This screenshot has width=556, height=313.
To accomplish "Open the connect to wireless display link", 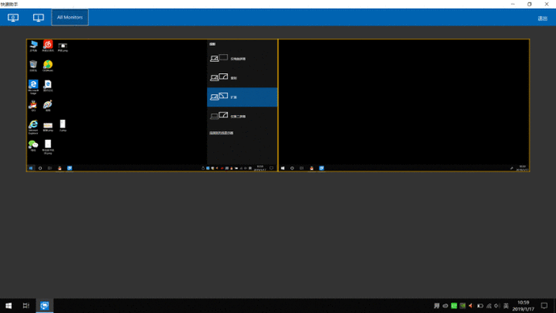I will [x=222, y=133].
